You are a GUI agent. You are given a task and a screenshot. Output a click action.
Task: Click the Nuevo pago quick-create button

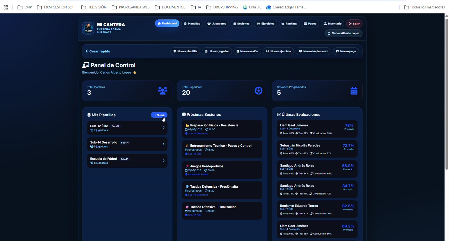[346, 51]
